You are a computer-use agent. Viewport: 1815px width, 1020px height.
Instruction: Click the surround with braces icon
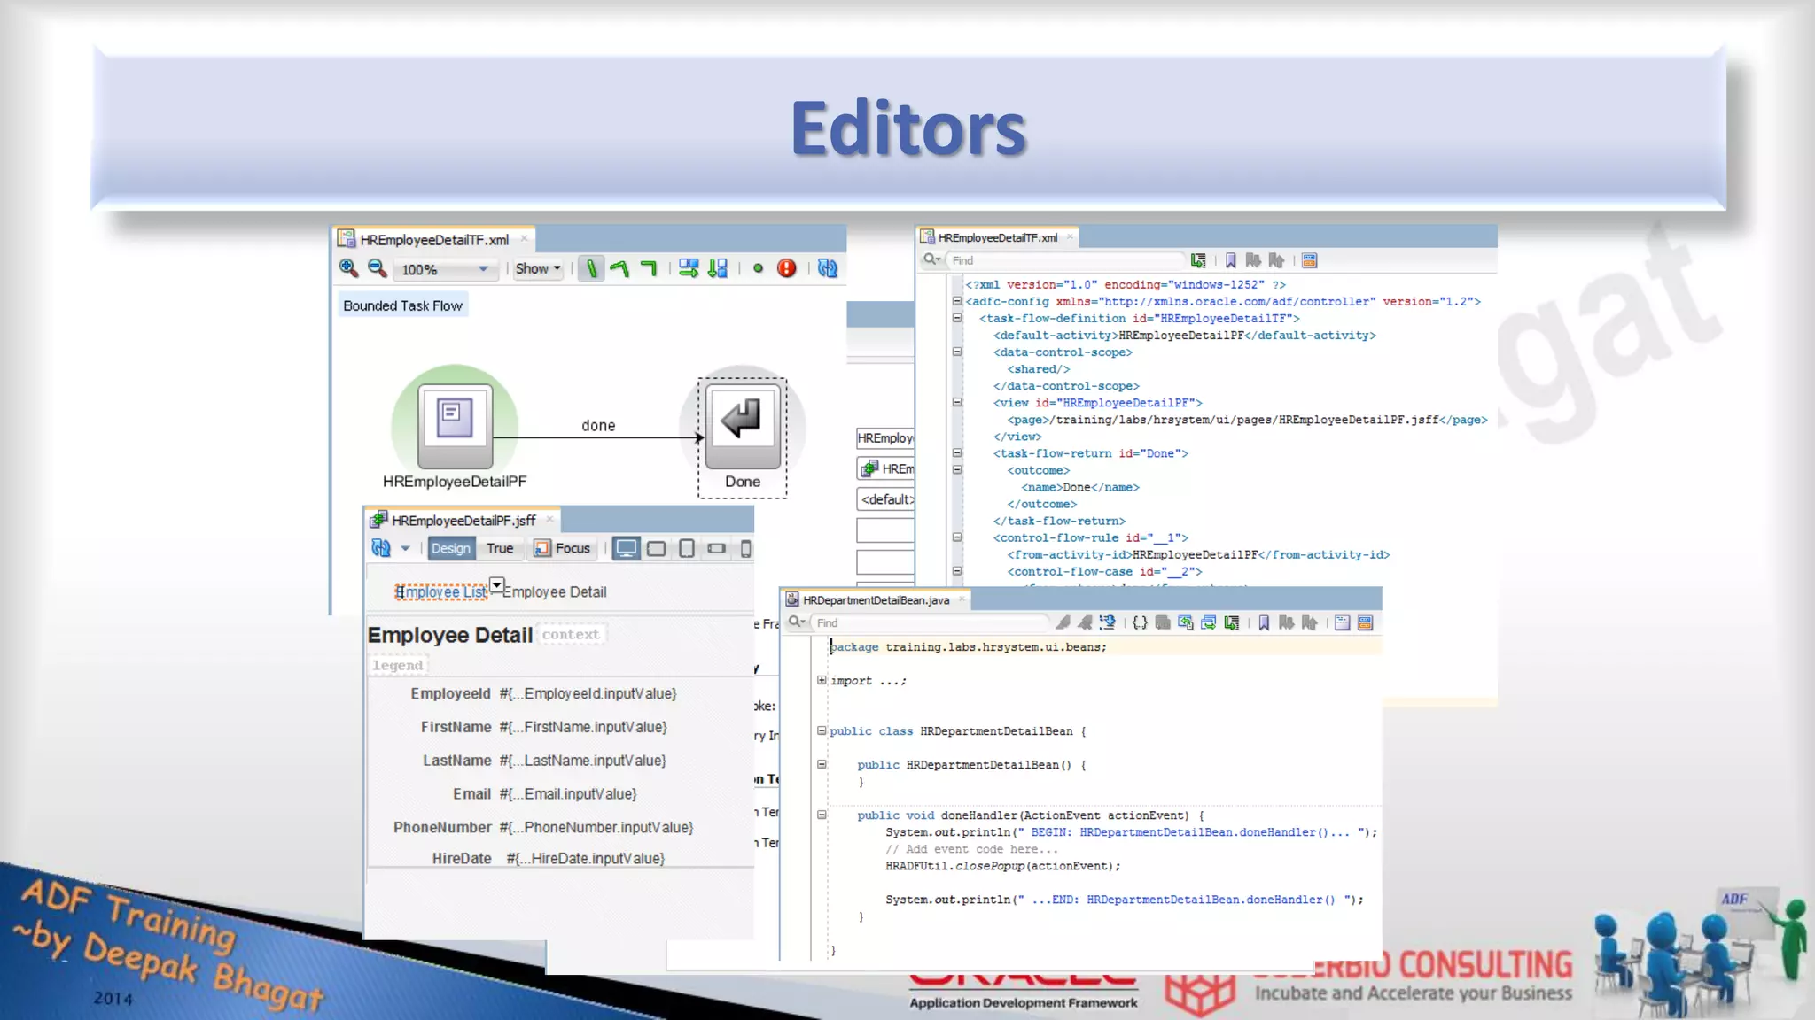[x=1140, y=622]
